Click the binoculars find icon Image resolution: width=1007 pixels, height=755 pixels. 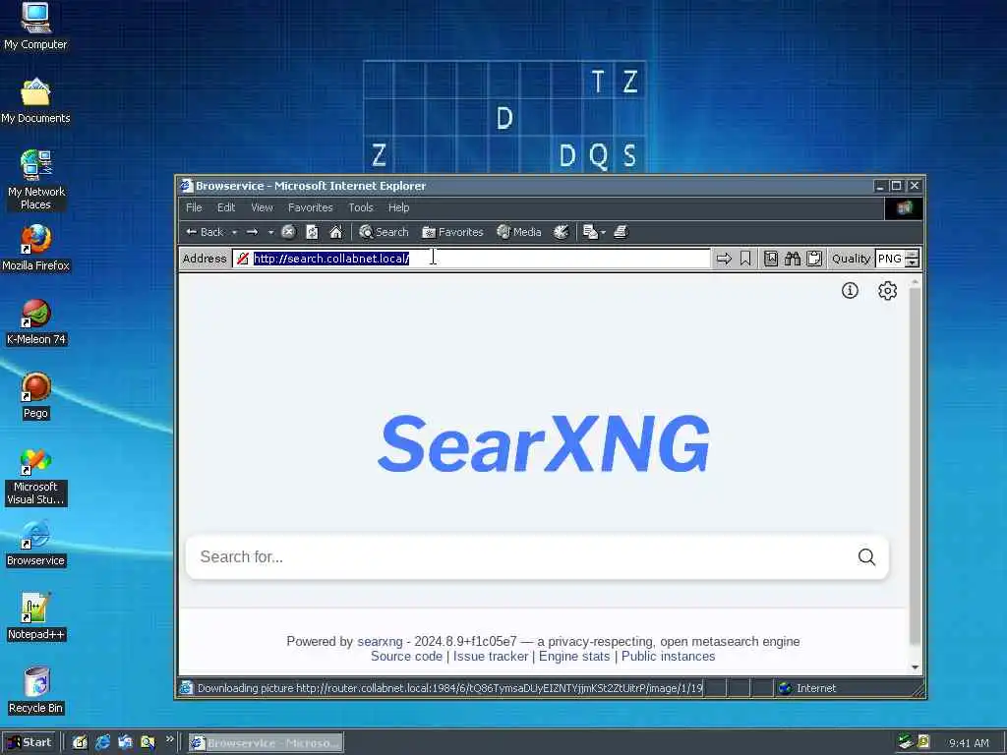coord(793,259)
